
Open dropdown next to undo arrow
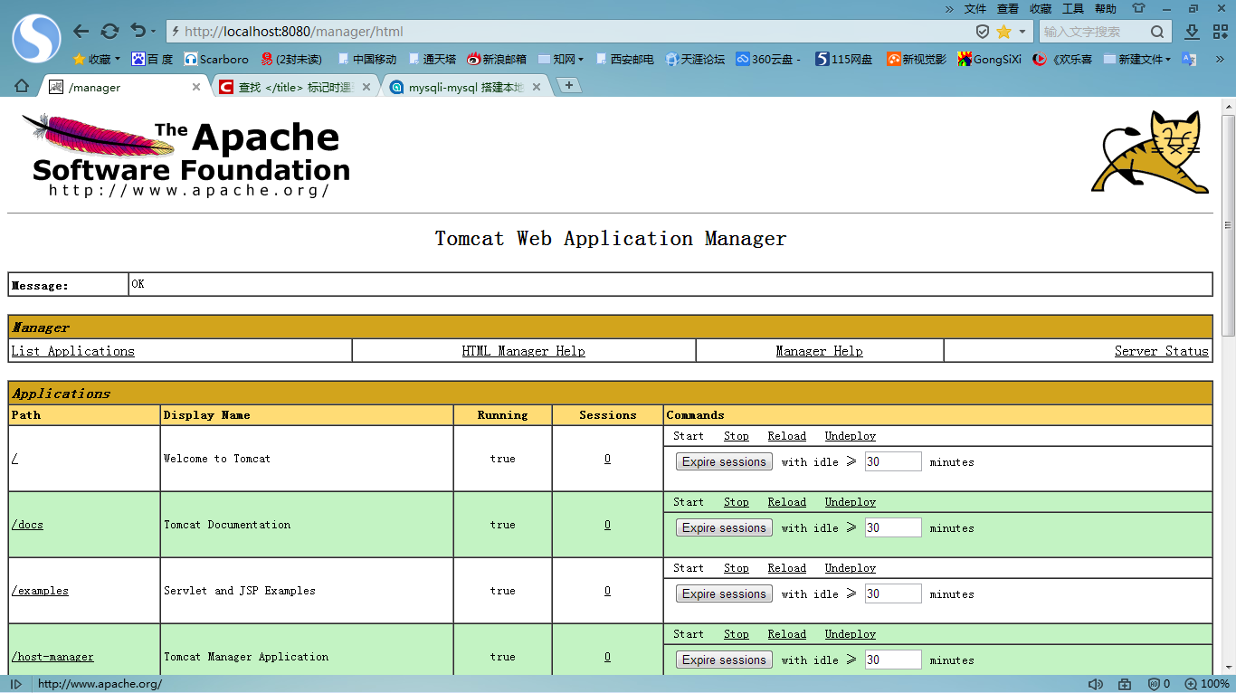tap(154, 32)
